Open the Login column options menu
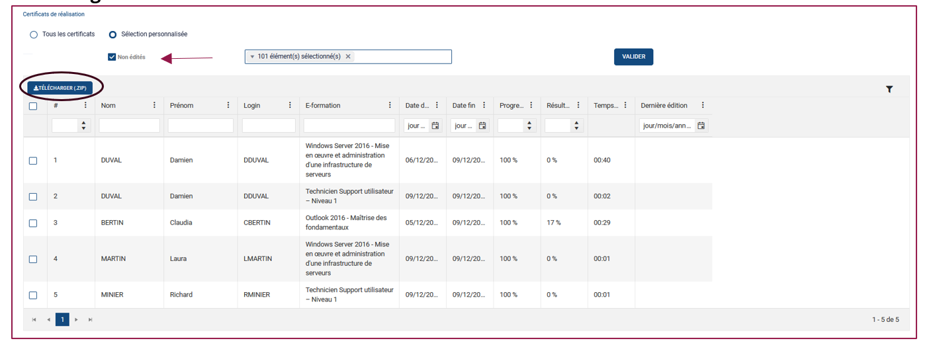 (x=290, y=105)
